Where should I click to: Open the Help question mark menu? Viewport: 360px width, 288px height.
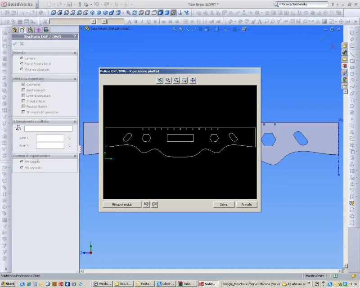tap(333, 4)
